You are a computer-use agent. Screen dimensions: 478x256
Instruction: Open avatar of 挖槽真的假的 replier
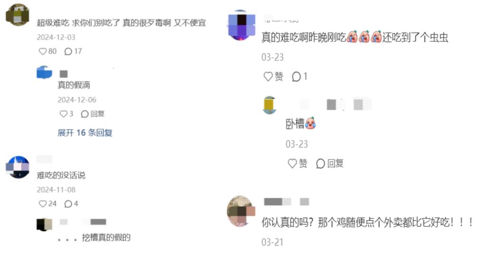click(44, 224)
